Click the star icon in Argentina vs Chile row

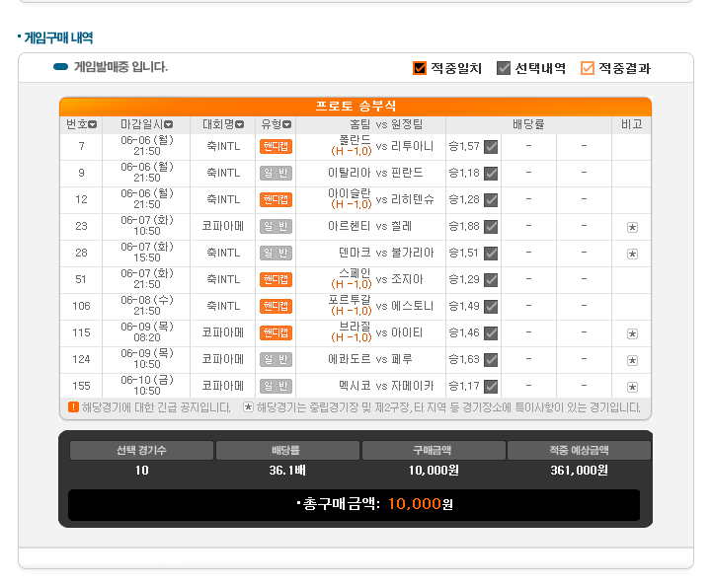(632, 227)
